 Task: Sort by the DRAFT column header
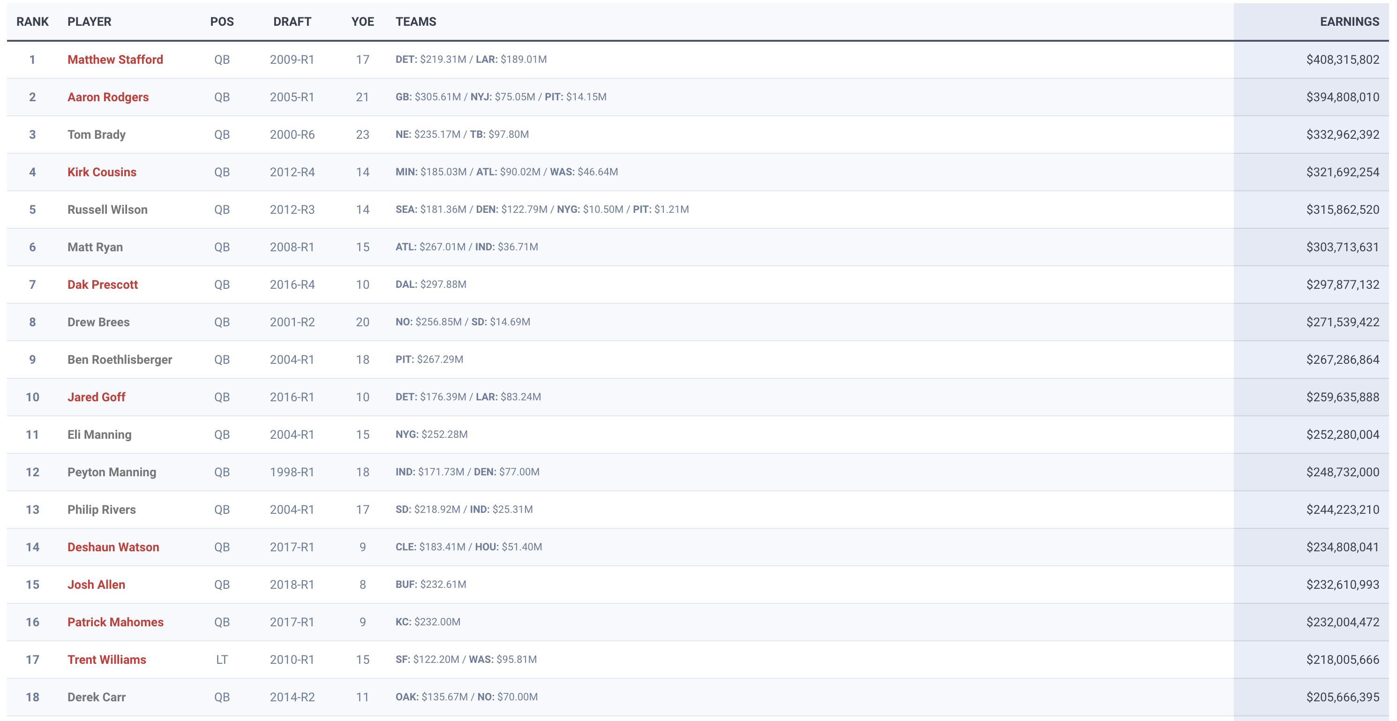(293, 22)
